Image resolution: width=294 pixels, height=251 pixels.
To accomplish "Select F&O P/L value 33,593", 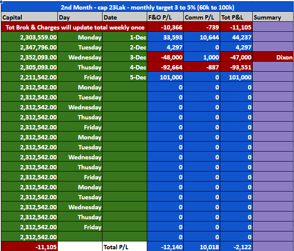I will pos(165,37).
